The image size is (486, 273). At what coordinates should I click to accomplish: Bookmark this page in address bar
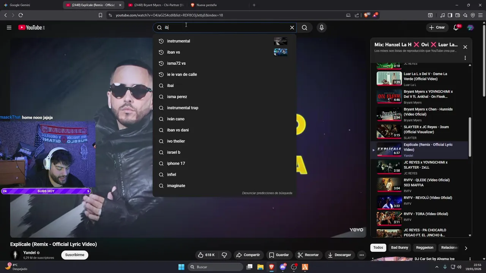click(100, 15)
